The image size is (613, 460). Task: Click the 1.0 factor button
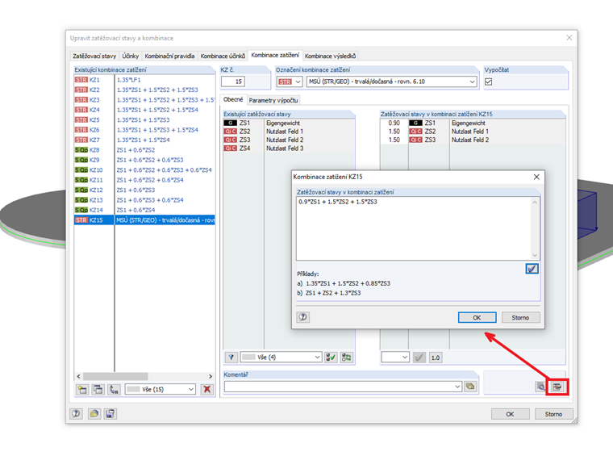[436, 358]
